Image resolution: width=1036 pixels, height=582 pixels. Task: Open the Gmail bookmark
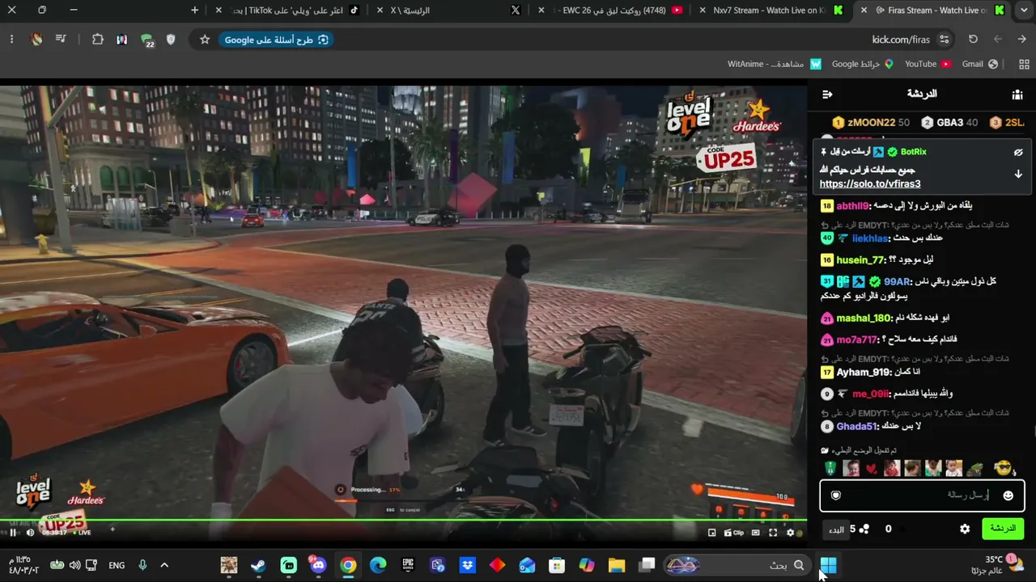(x=979, y=64)
